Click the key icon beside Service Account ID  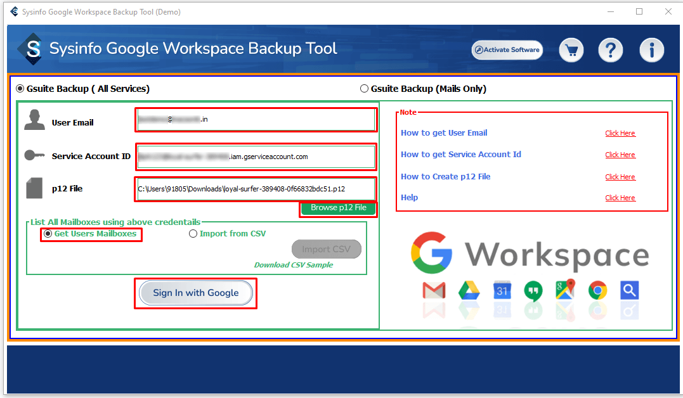(x=34, y=155)
